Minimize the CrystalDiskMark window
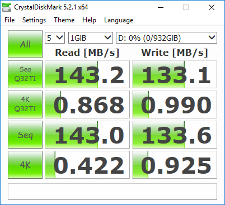The width and height of the screenshot is (225, 205). point(161,7)
